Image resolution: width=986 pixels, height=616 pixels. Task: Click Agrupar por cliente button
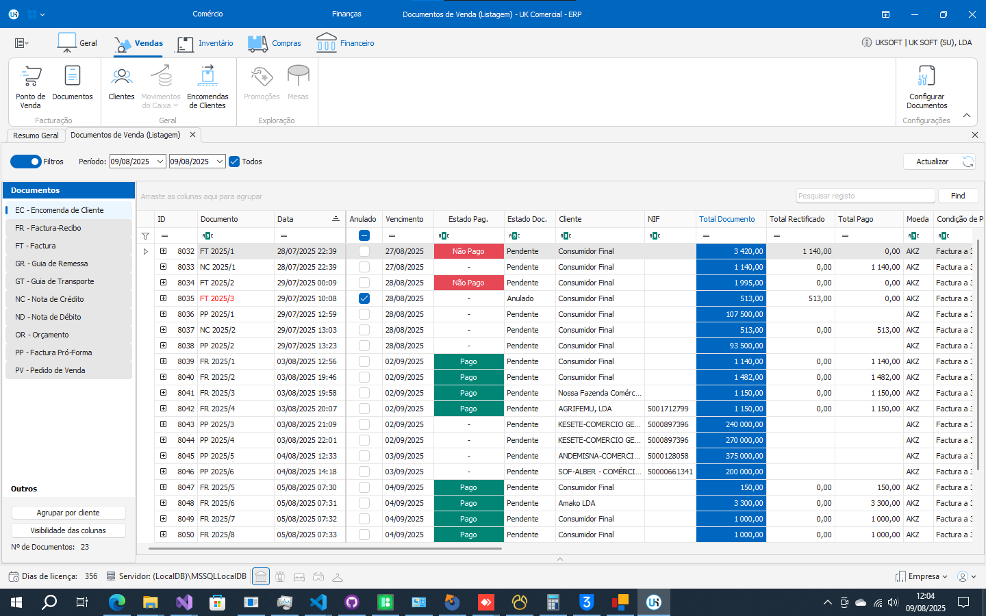pyautogui.click(x=68, y=513)
